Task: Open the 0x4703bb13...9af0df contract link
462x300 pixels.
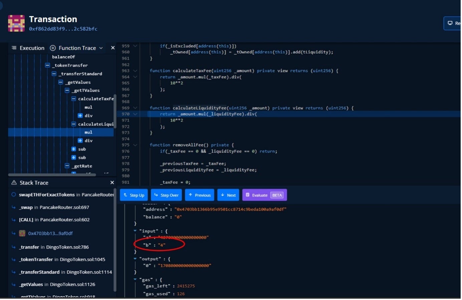Action: pos(50,234)
